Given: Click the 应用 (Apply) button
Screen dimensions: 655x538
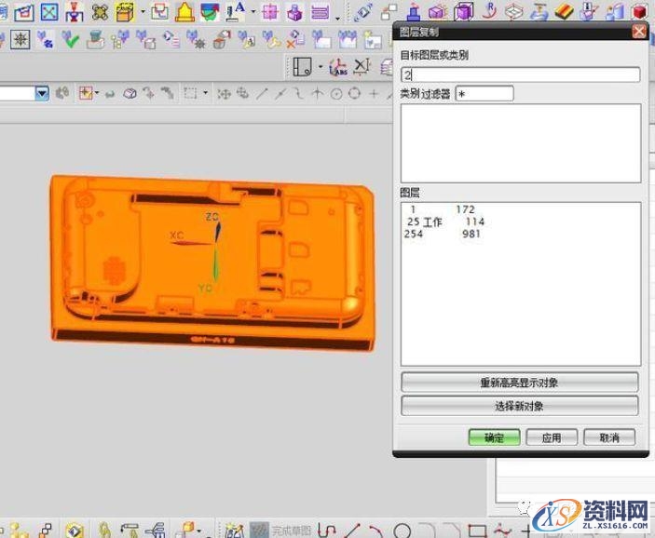Looking at the screenshot, I should tap(551, 437).
